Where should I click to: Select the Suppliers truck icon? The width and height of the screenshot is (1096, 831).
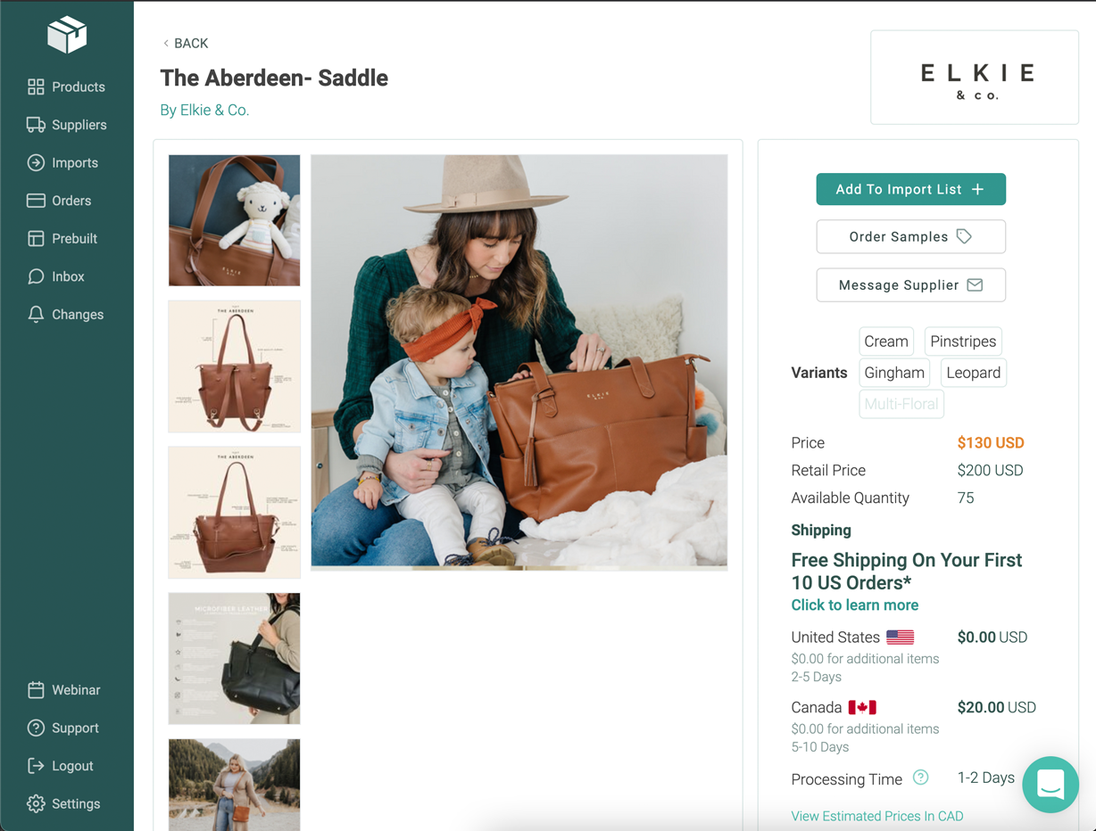coord(36,125)
